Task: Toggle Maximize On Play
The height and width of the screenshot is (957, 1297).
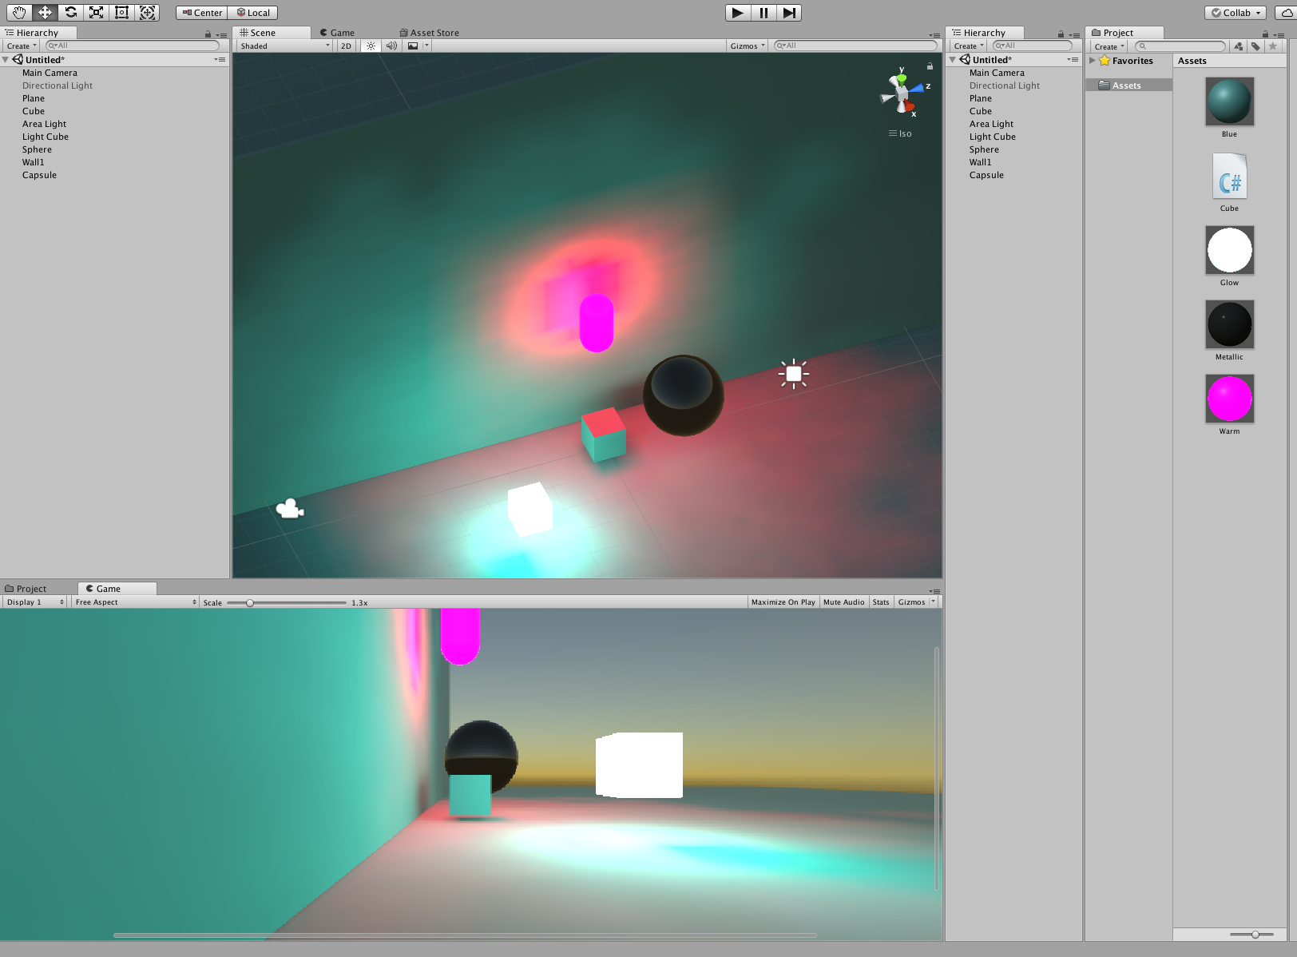Action: click(x=783, y=602)
